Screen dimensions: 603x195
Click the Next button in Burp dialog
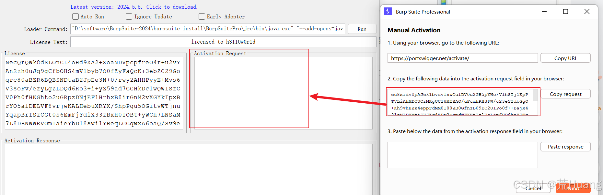(573, 188)
